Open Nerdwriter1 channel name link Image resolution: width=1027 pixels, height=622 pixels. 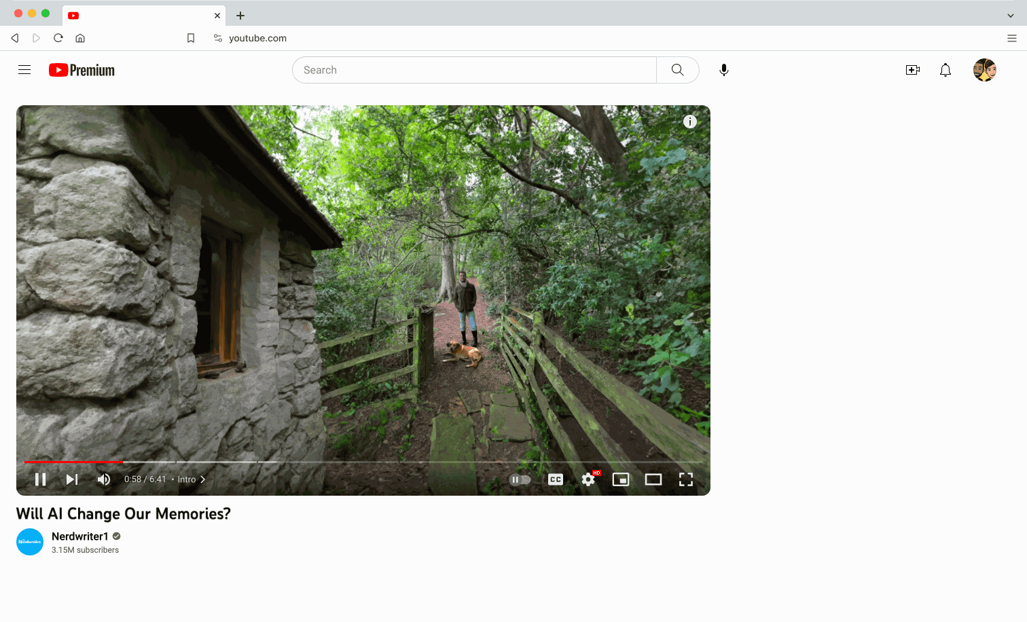point(80,536)
